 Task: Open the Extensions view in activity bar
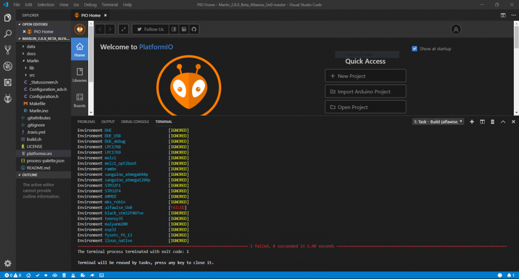pos(8,82)
